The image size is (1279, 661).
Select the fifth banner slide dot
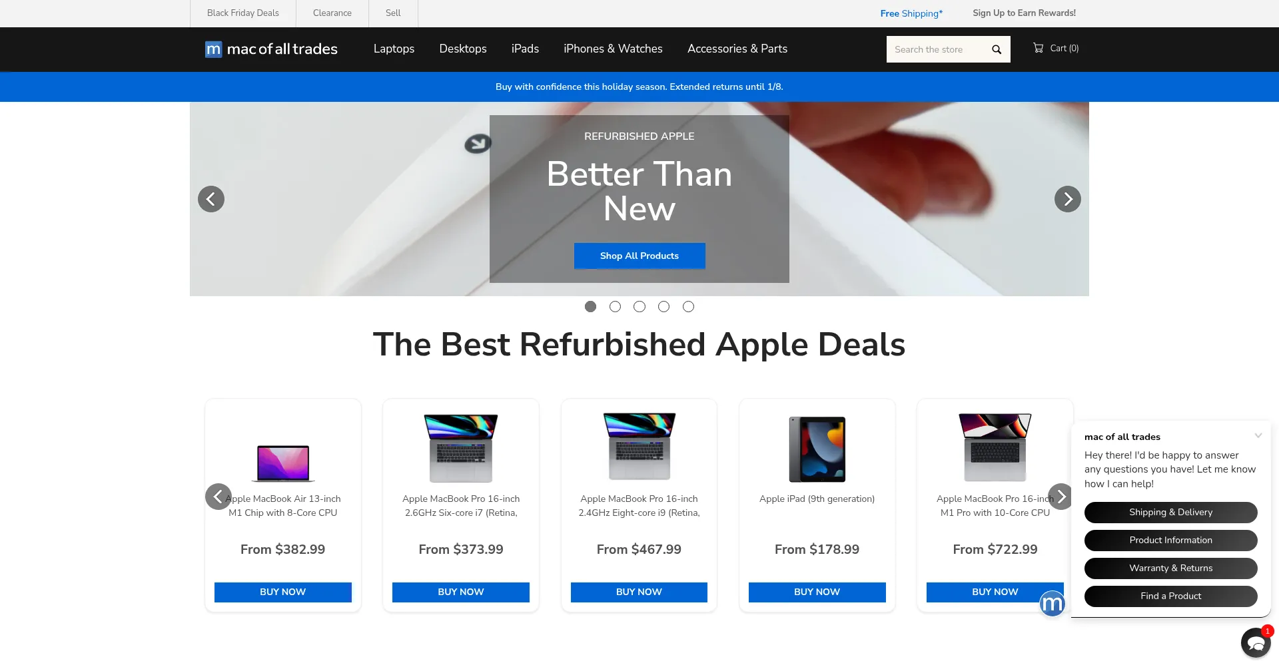(x=689, y=307)
